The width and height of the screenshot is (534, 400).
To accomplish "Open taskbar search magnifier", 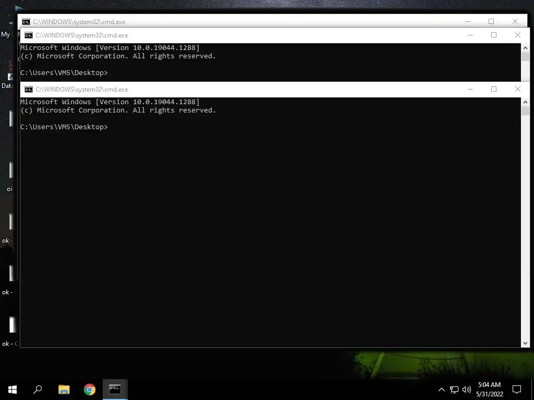I will pyautogui.click(x=38, y=390).
